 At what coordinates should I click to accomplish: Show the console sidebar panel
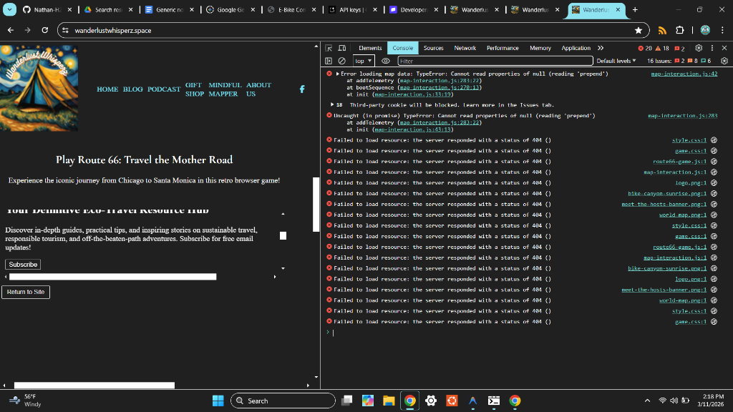329,61
